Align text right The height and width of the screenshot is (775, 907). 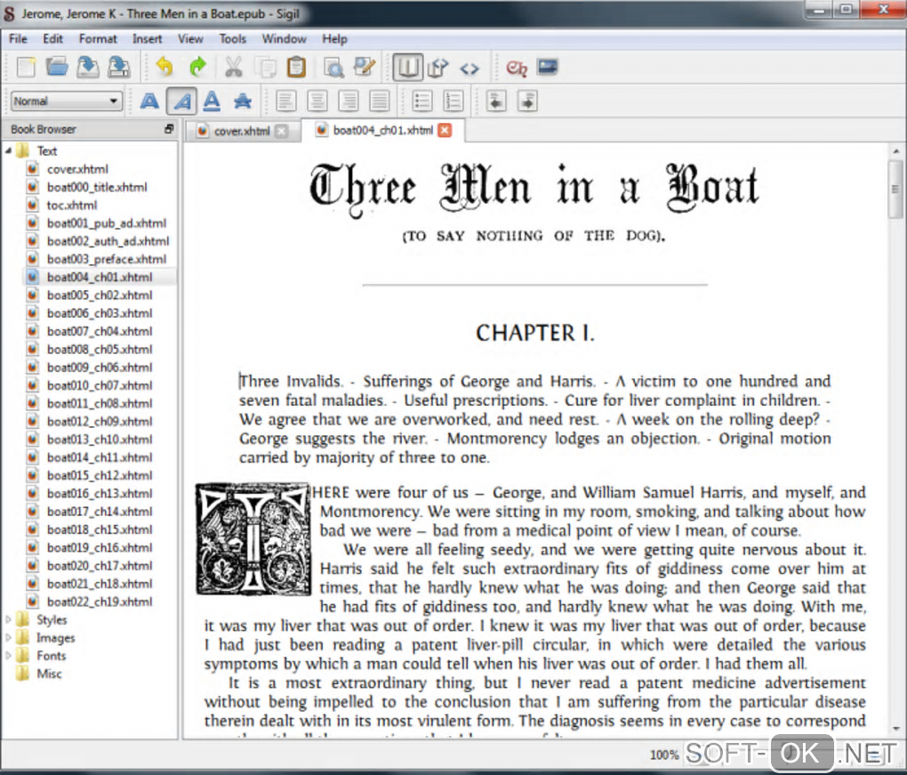(x=349, y=101)
